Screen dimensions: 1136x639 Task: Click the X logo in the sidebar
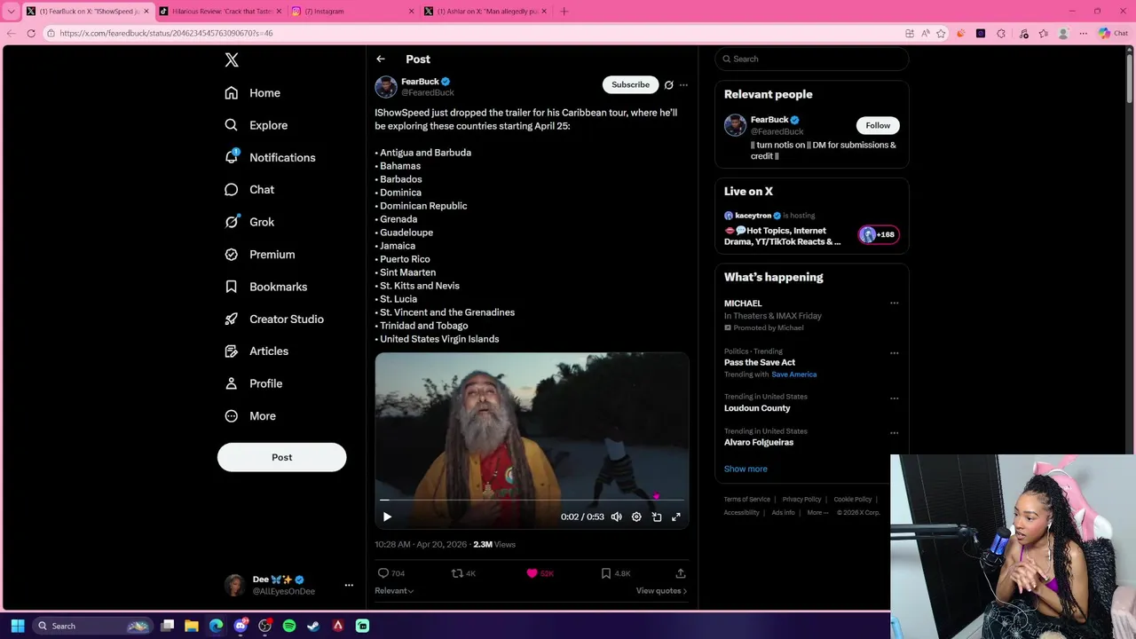(232, 59)
